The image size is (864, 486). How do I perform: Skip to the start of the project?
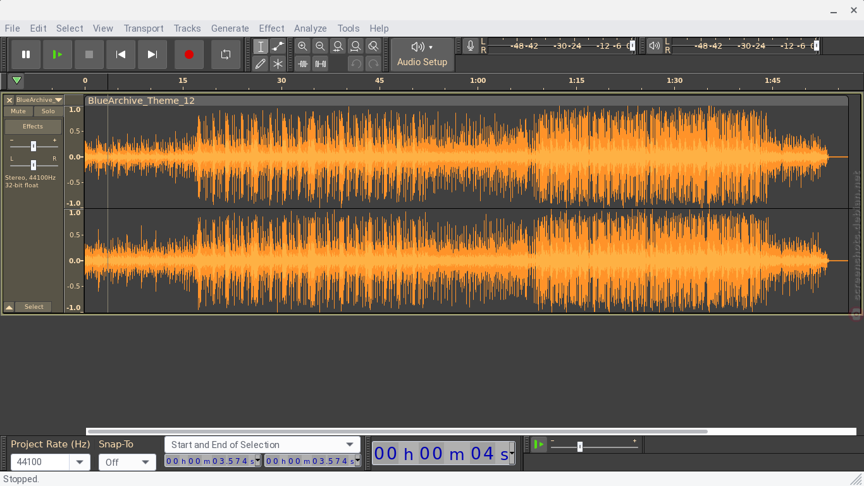coord(121,54)
